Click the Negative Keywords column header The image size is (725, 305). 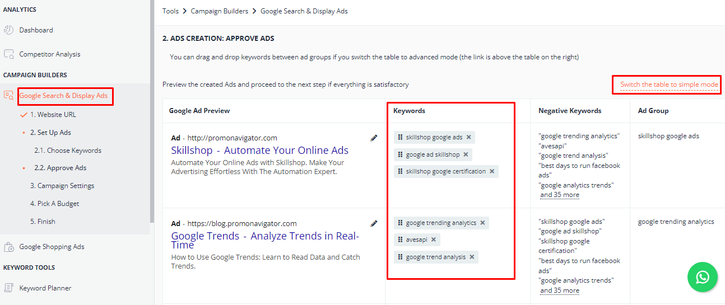coord(570,111)
